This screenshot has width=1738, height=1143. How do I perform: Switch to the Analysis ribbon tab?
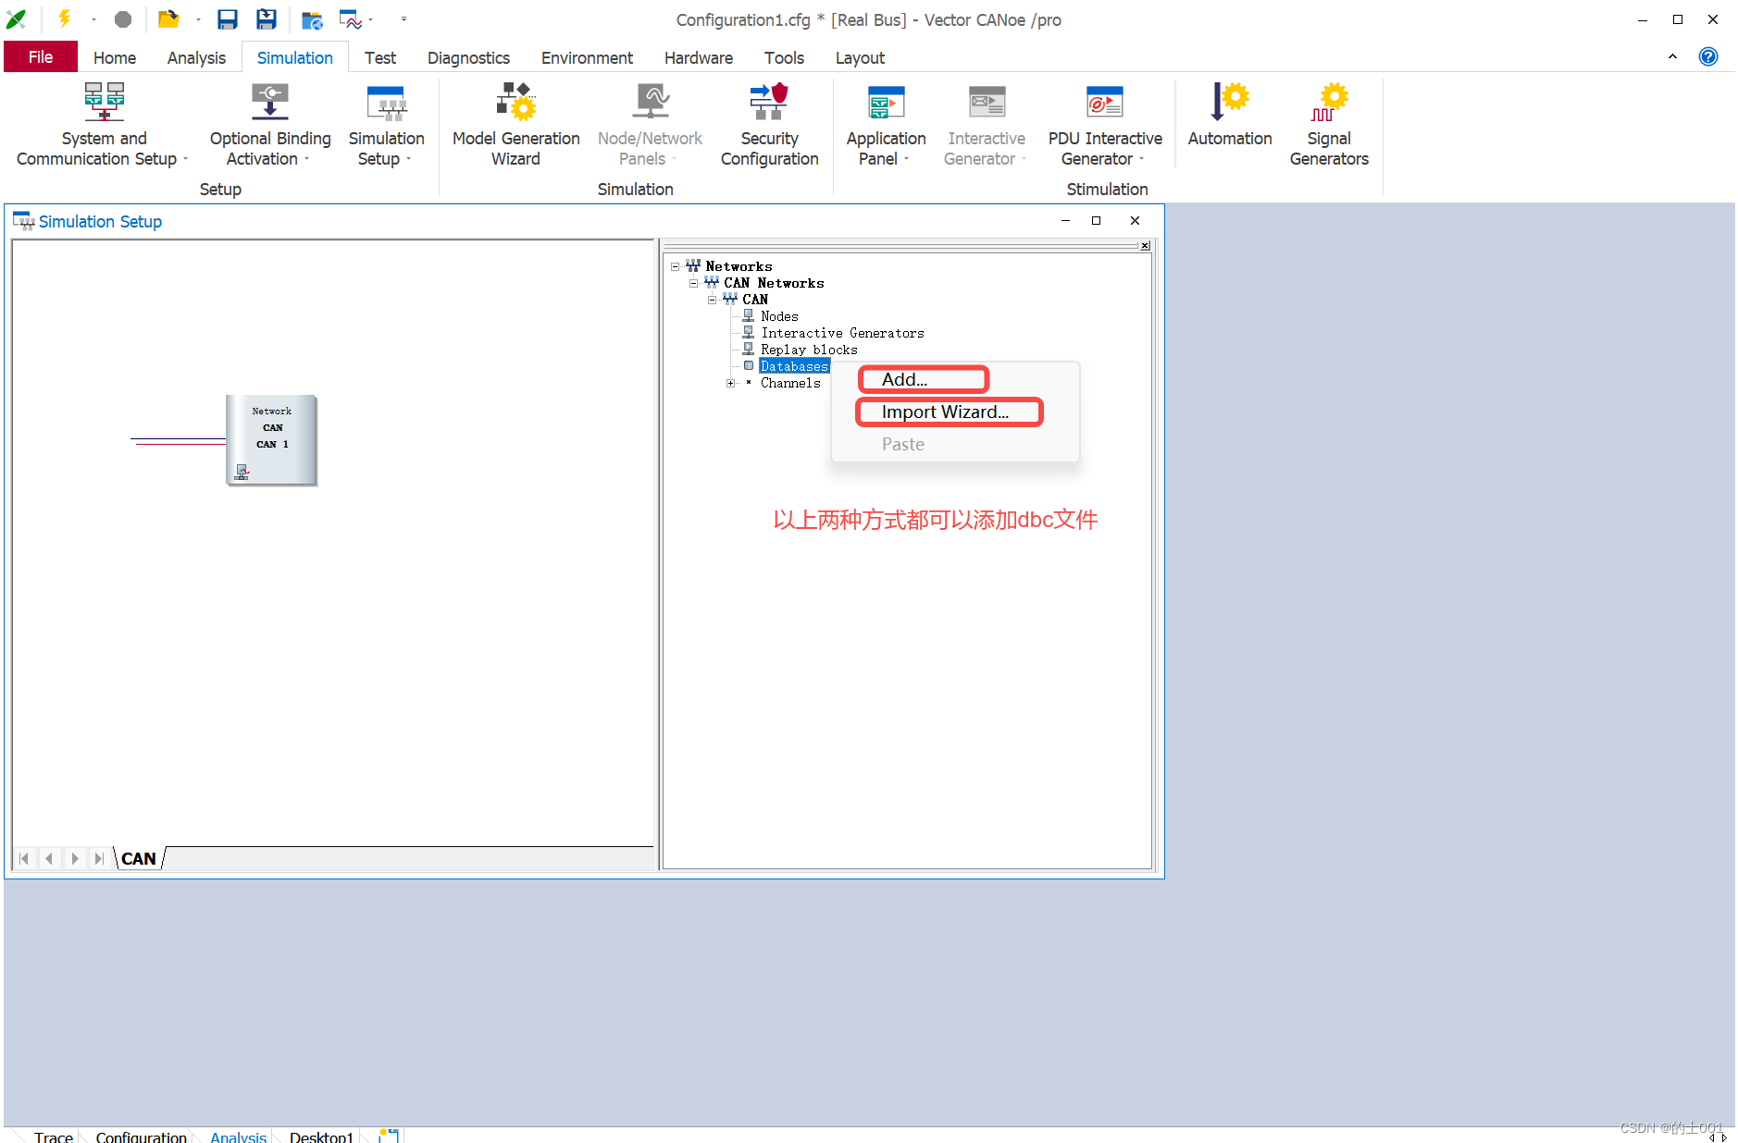tap(196, 57)
